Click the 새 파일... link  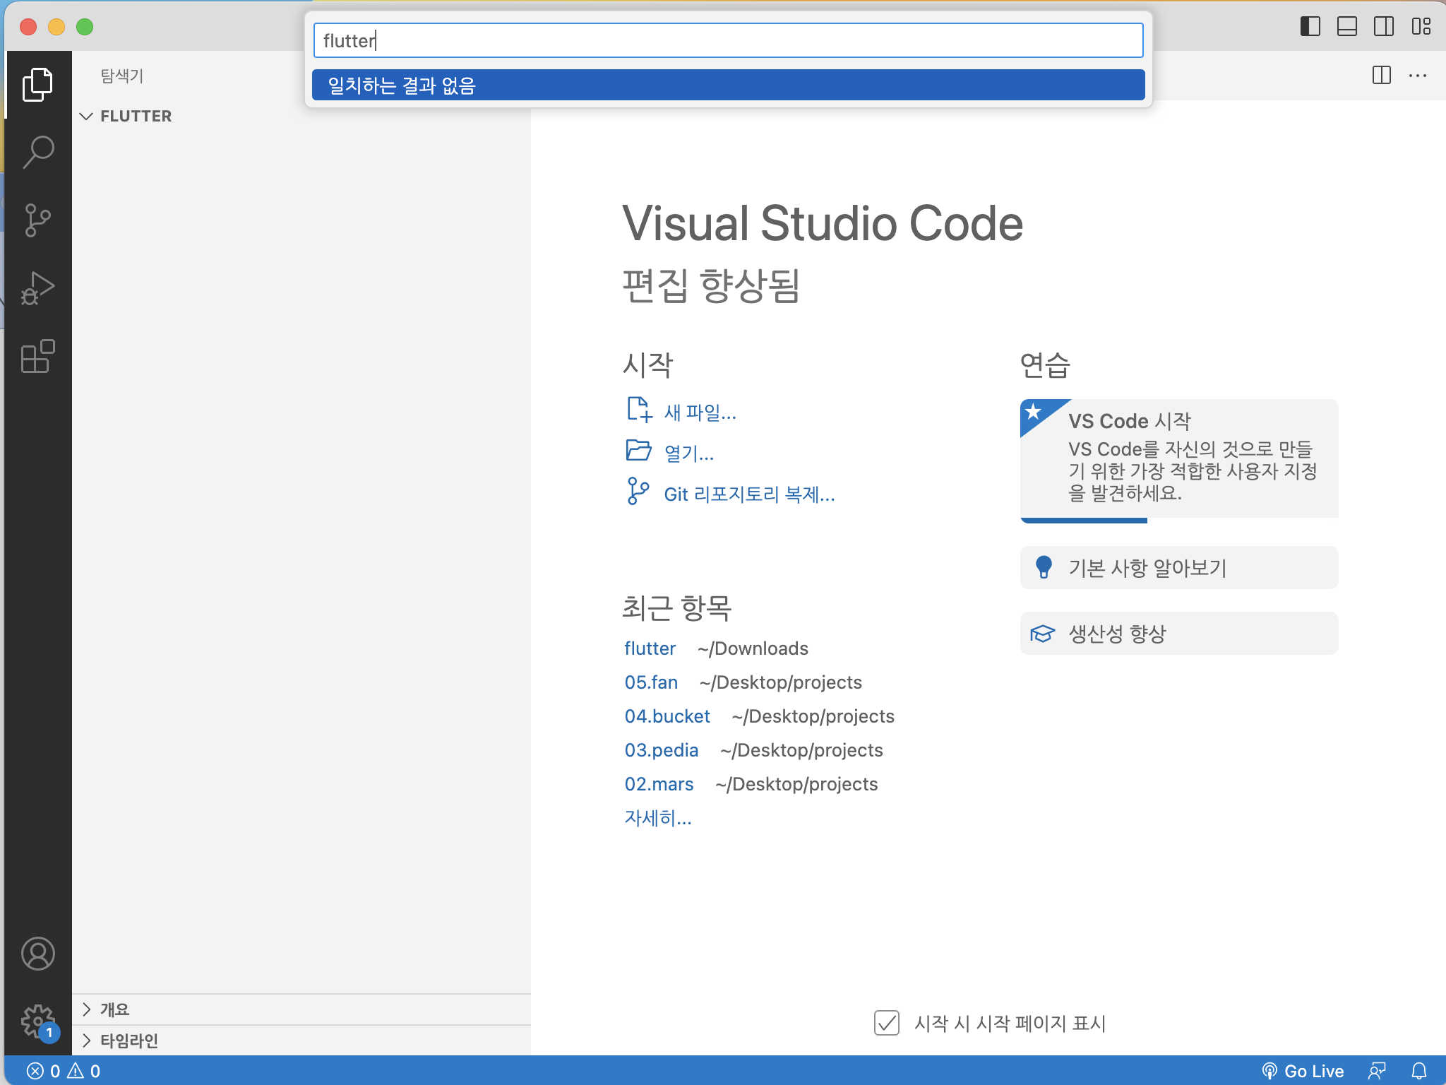click(700, 412)
